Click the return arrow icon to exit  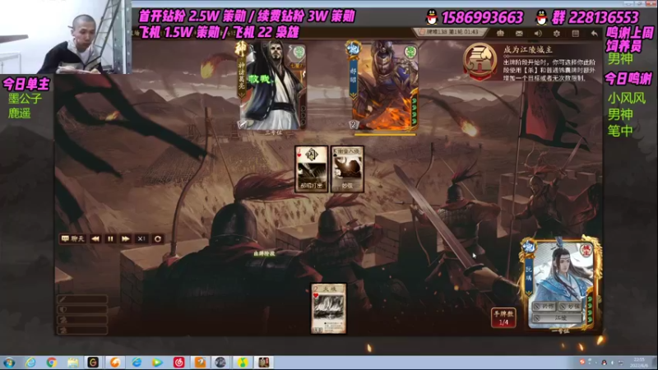tap(594, 33)
